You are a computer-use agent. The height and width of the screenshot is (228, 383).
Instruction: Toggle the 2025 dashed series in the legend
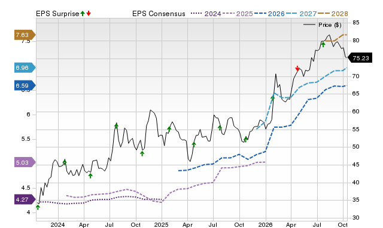[x=238, y=14]
